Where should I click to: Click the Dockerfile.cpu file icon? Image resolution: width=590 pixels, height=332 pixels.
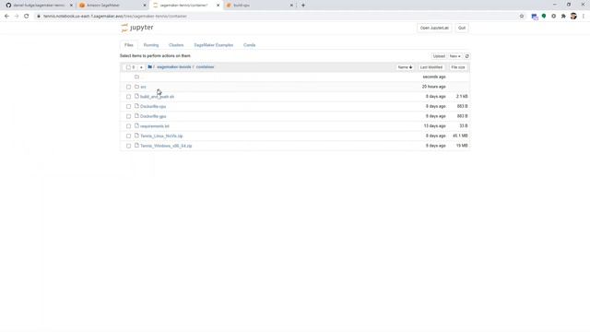tap(137, 106)
